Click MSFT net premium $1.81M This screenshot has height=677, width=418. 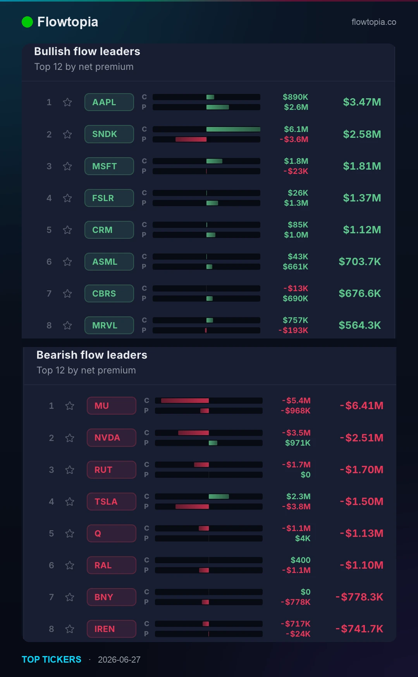(x=362, y=166)
